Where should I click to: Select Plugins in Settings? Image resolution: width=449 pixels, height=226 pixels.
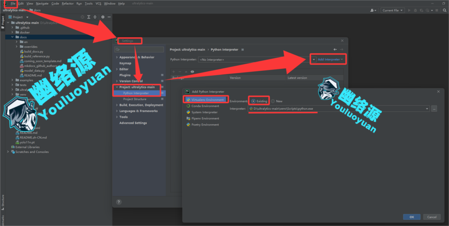tap(125, 75)
